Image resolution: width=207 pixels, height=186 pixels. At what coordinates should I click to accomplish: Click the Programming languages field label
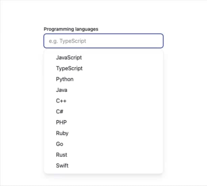71,29
